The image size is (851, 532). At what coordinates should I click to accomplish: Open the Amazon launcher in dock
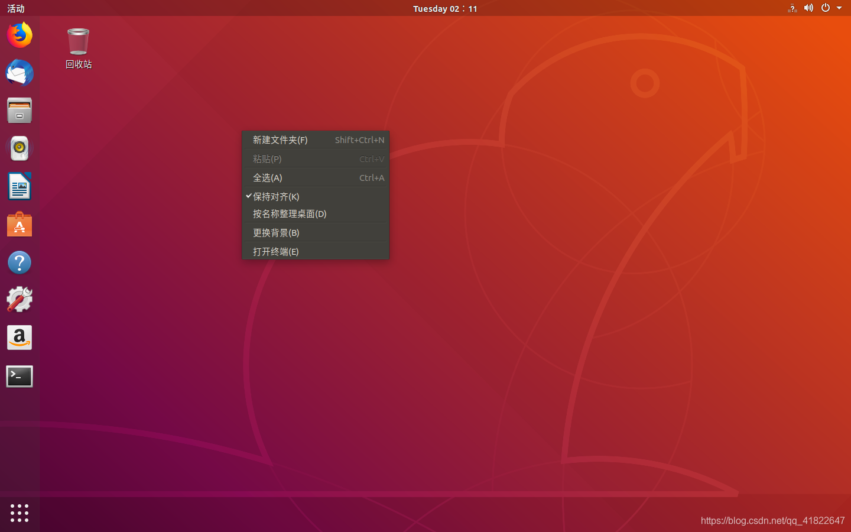click(20, 338)
